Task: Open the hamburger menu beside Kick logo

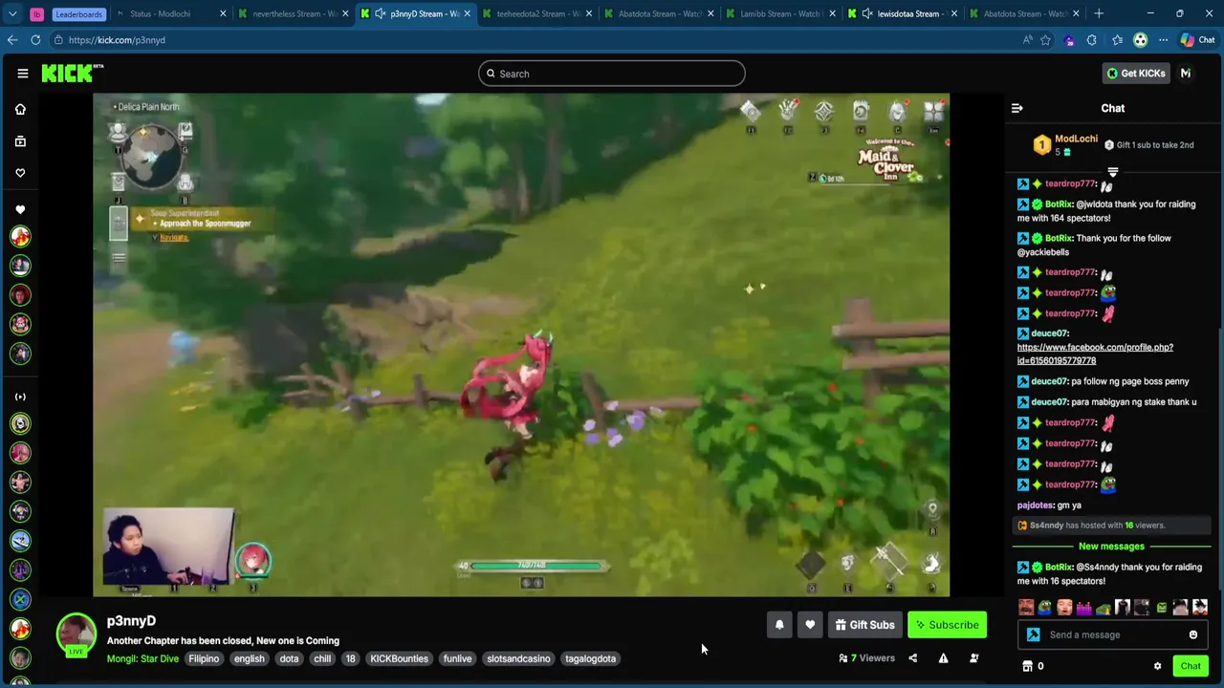Action: pos(23,74)
